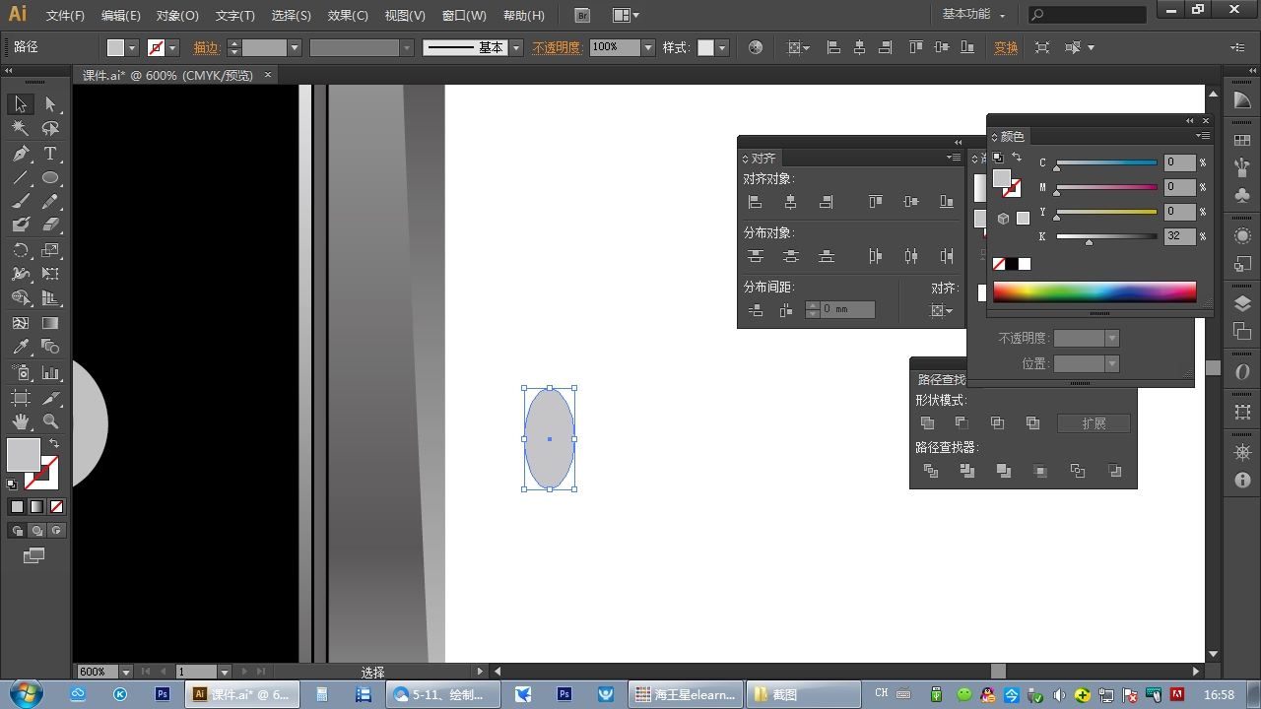Open the 基本 brush definition dropdown
This screenshot has width=1261, height=709.
516,47
